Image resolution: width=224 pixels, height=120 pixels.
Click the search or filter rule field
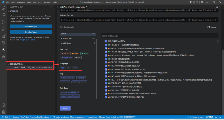point(160,36)
